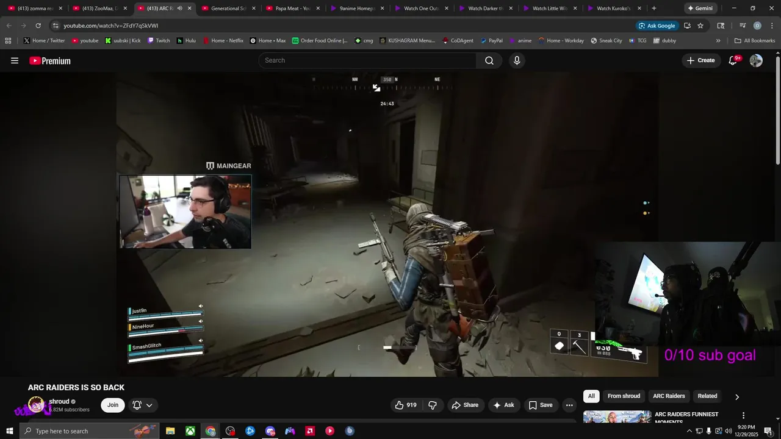Open File Explorer from the taskbar
Image resolution: width=781 pixels, height=439 pixels.
[170, 431]
